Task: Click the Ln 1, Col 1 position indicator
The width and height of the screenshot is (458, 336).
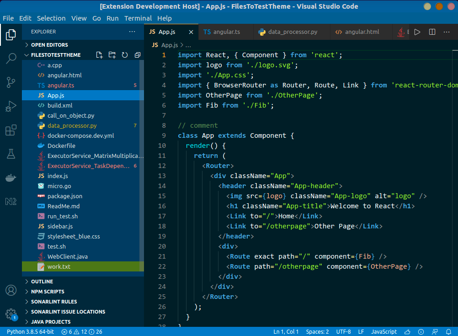Action: (286, 331)
